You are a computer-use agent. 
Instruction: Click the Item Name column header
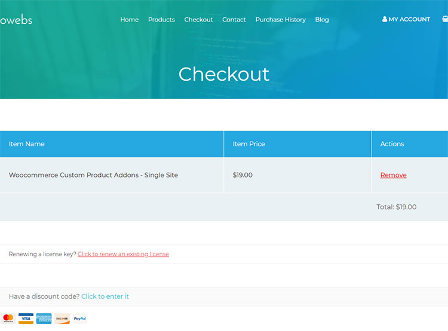point(112,144)
